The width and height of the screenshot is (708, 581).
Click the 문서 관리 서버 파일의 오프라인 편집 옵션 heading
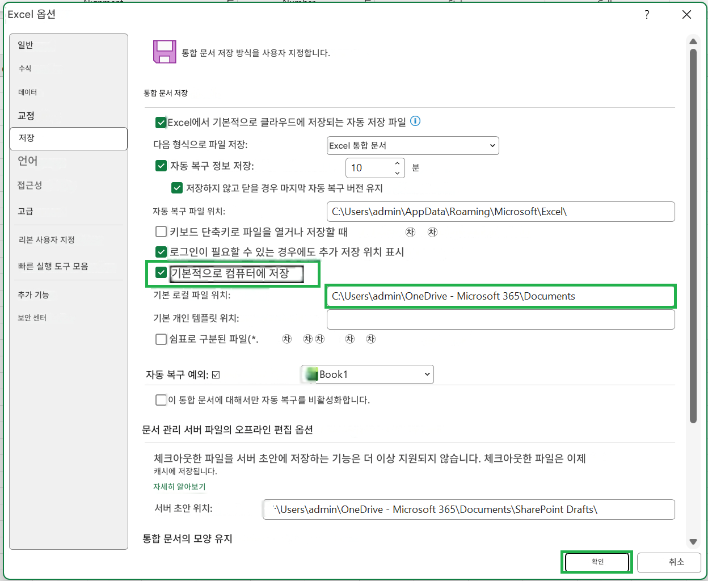tap(227, 430)
